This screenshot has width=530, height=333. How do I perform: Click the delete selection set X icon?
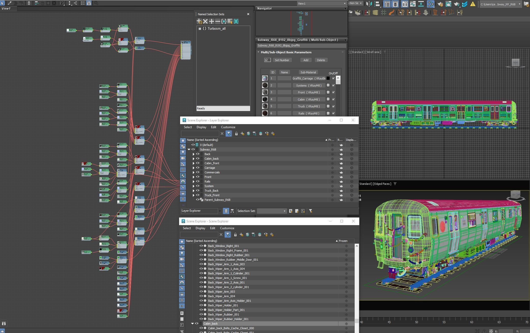pyautogui.click(x=205, y=21)
